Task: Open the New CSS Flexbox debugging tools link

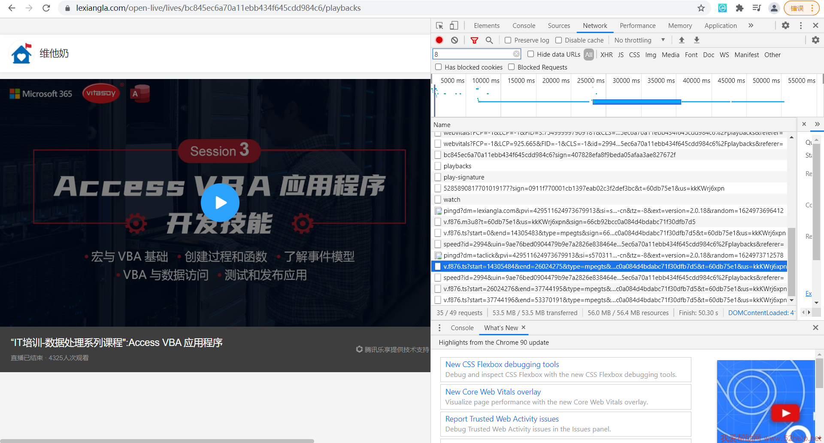Action: pyautogui.click(x=502, y=364)
